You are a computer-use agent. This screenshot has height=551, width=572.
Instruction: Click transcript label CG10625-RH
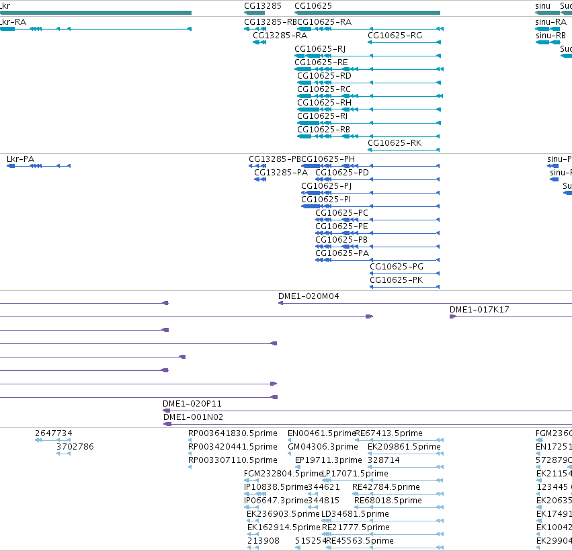[x=324, y=103]
